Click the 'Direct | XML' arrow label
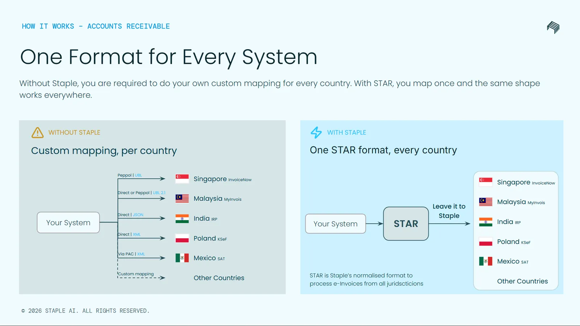Image resolution: width=580 pixels, height=326 pixels. click(x=129, y=234)
